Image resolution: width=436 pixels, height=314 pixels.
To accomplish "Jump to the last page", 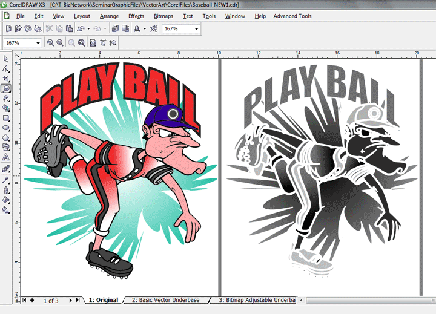I will [x=78, y=300].
